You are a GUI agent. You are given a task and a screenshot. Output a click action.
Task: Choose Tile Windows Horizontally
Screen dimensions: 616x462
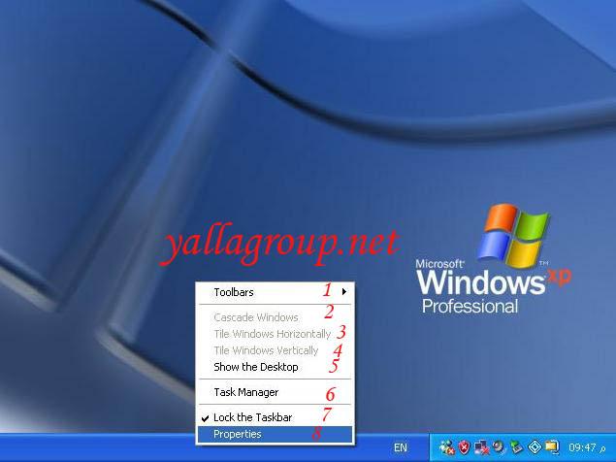pos(272,334)
